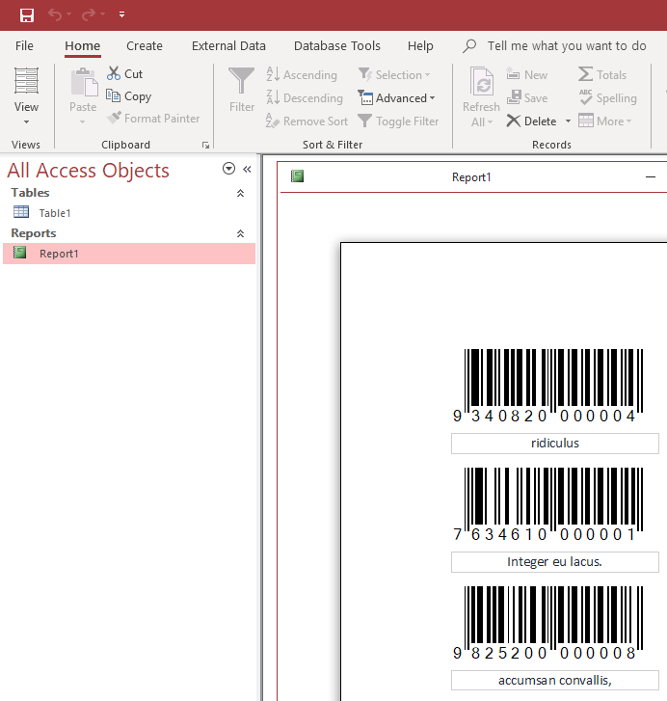Open the Advanced filter options dropdown
Viewport: 667px width, 701px height.
(397, 98)
